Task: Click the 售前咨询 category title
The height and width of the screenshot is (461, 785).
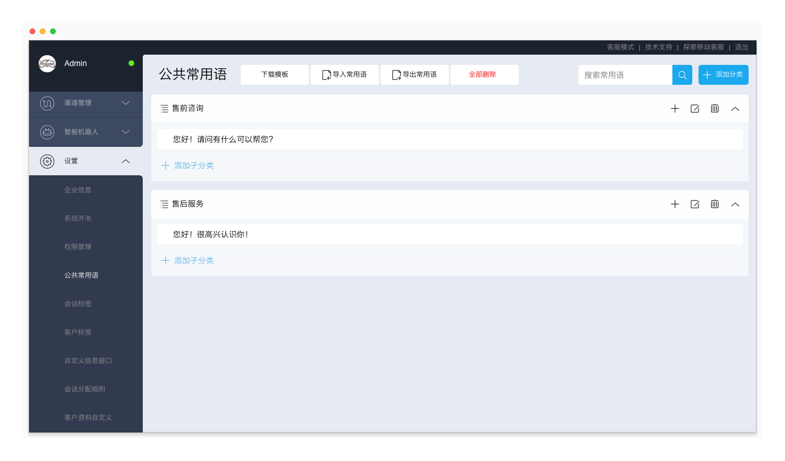Action: click(x=188, y=108)
